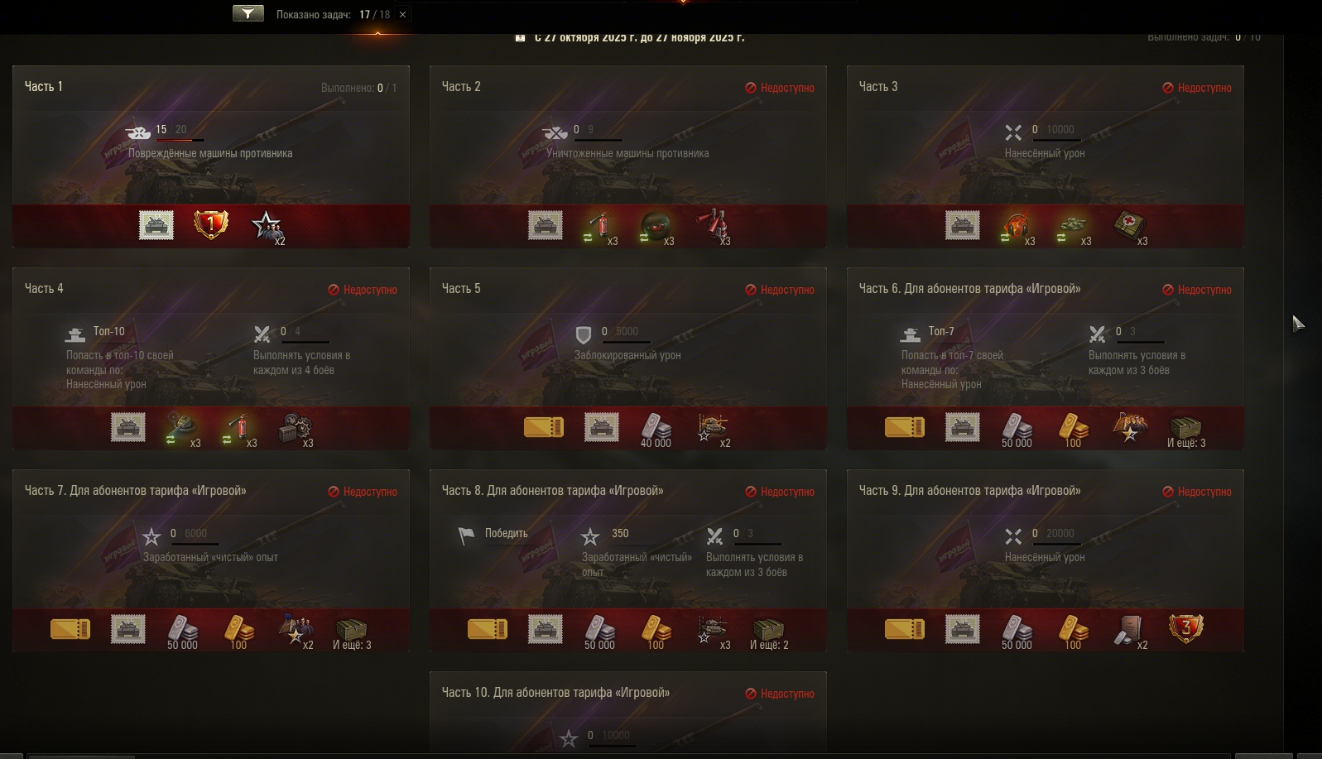1322x759 pixels.
Task: Expand "И ещё: 3" rewards in Часть 7
Action: [352, 632]
